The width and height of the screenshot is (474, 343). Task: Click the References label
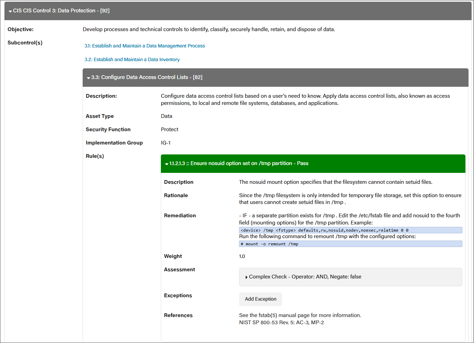click(x=178, y=315)
